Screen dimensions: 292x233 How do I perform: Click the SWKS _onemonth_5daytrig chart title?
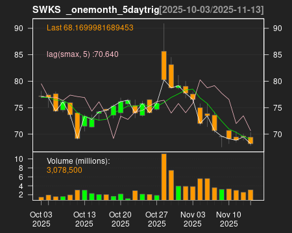(x=96, y=10)
